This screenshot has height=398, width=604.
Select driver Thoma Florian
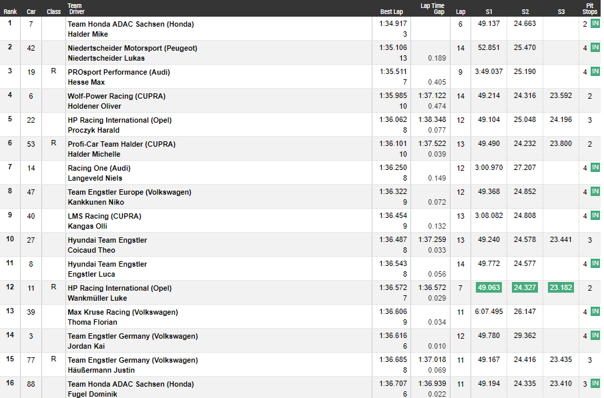[x=93, y=322]
